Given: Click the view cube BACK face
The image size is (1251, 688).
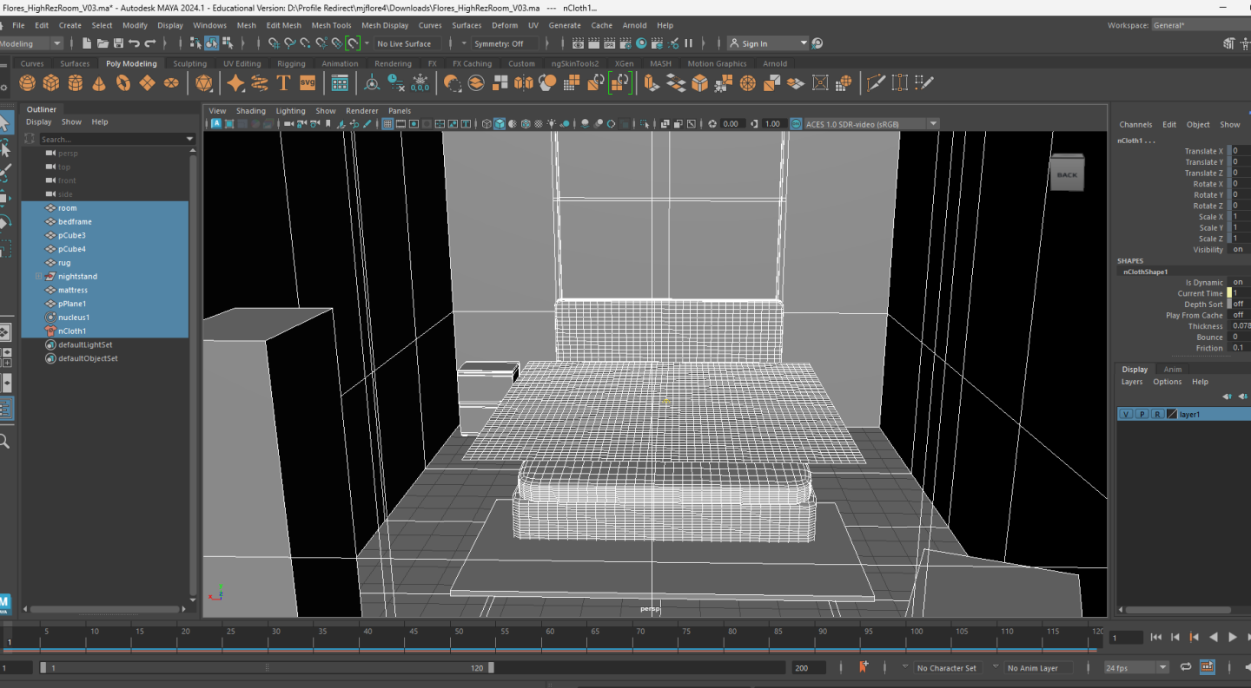Looking at the screenshot, I should pyautogui.click(x=1066, y=174).
